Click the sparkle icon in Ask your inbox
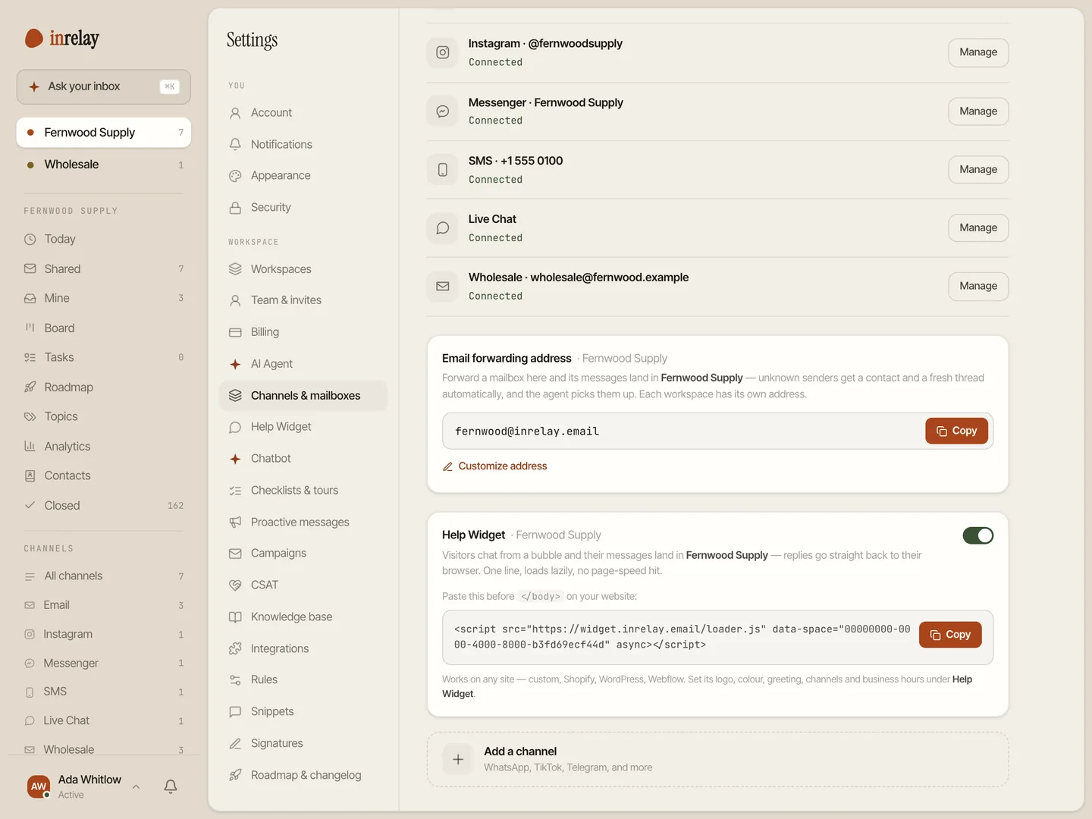Screen dimensions: 1092x819 point(34,87)
